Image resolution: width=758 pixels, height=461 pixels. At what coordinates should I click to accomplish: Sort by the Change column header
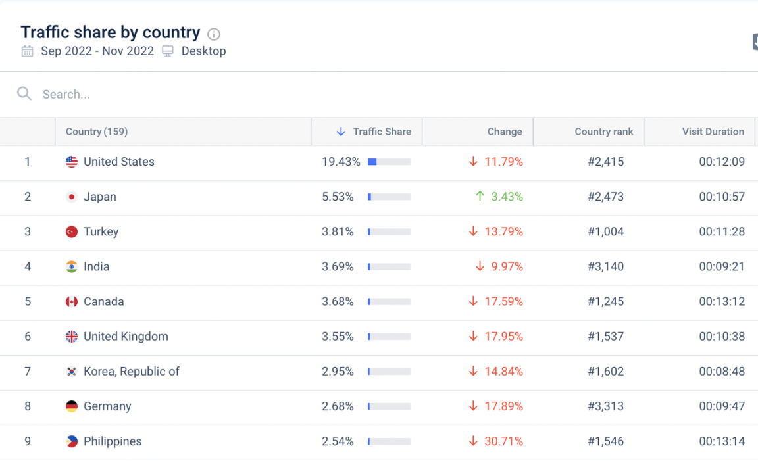(x=505, y=132)
